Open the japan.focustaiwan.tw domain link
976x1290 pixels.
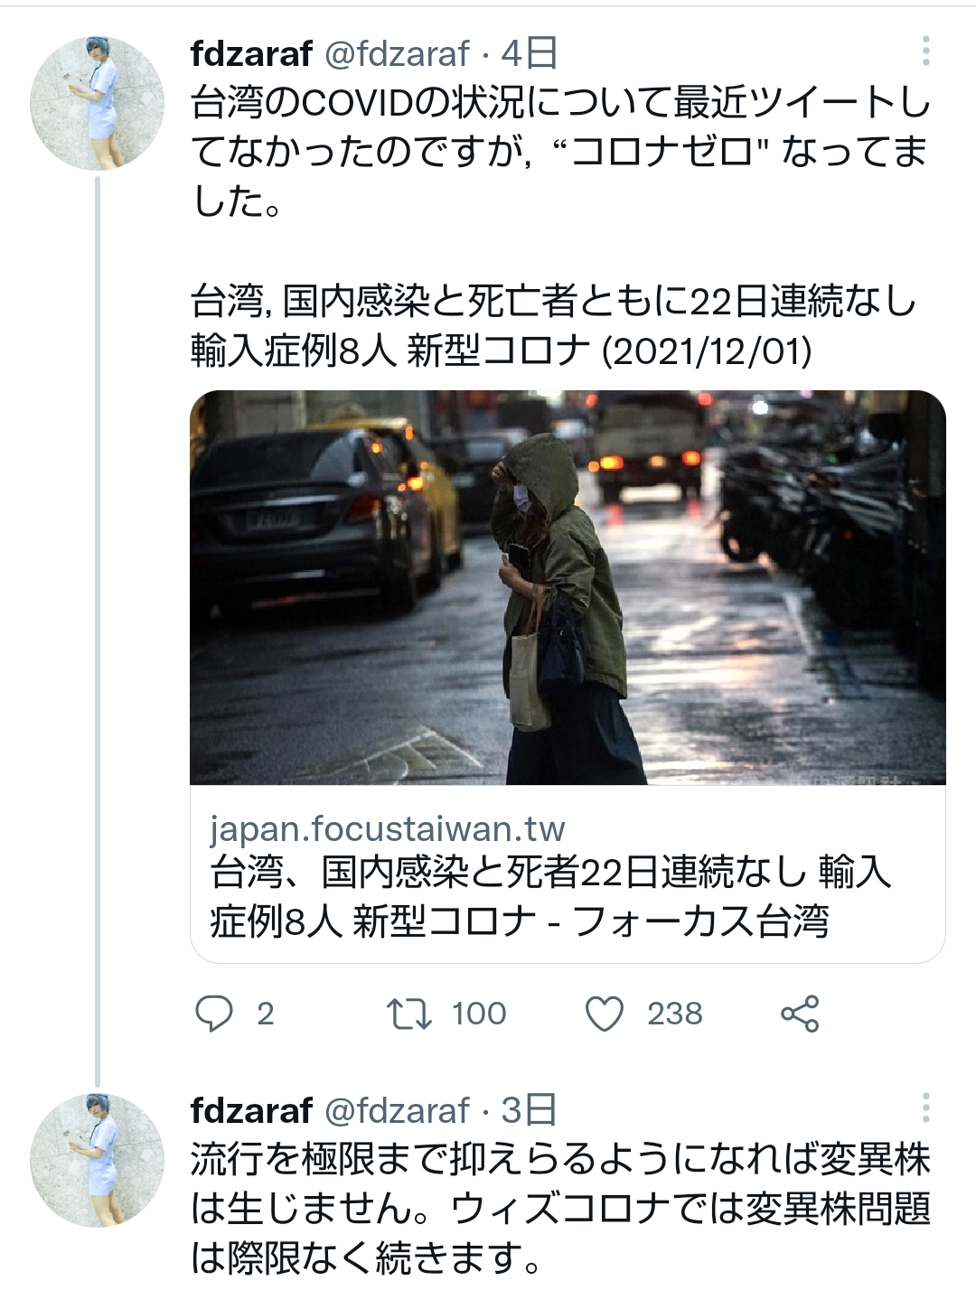(387, 828)
